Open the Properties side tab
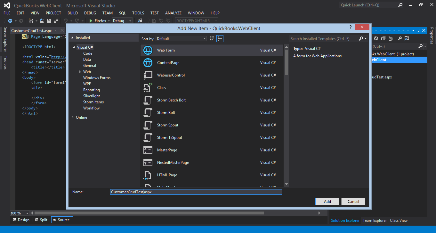 [x=432, y=36]
